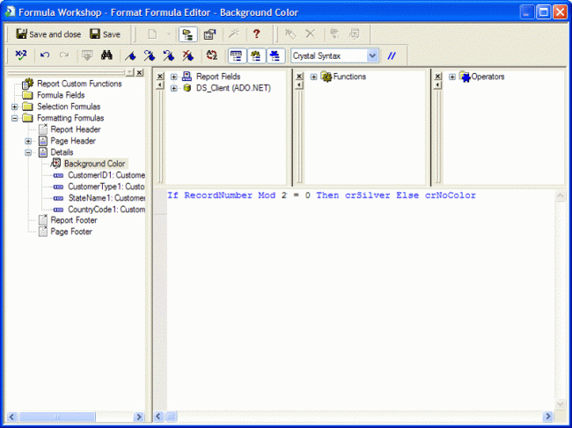This screenshot has width=572, height=428.
Task: Toggle the Show Operator Tree button
Action: (275, 55)
